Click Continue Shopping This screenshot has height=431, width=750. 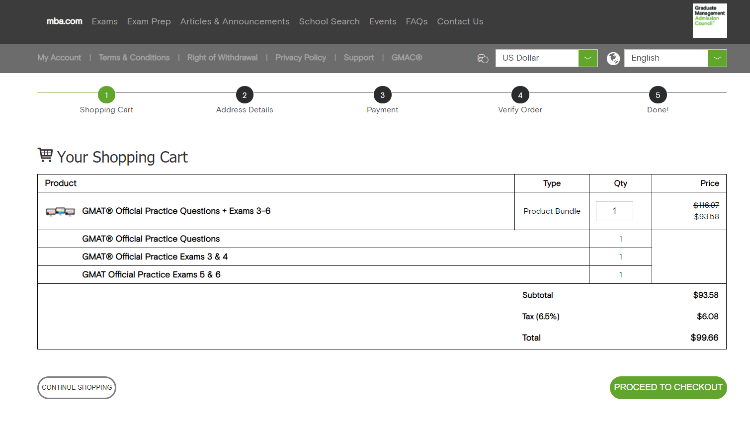coord(77,388)
